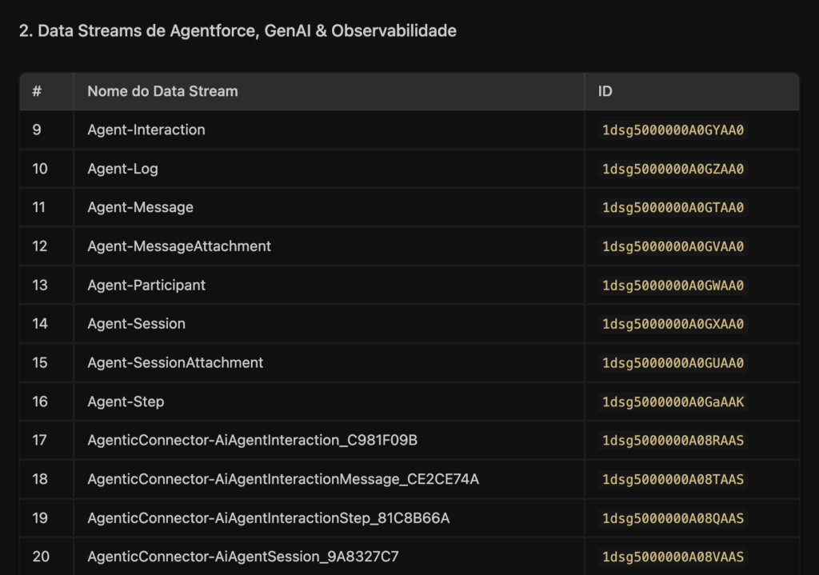Click row number 12 cell
819x575 pixels.
tap(46, 246)
